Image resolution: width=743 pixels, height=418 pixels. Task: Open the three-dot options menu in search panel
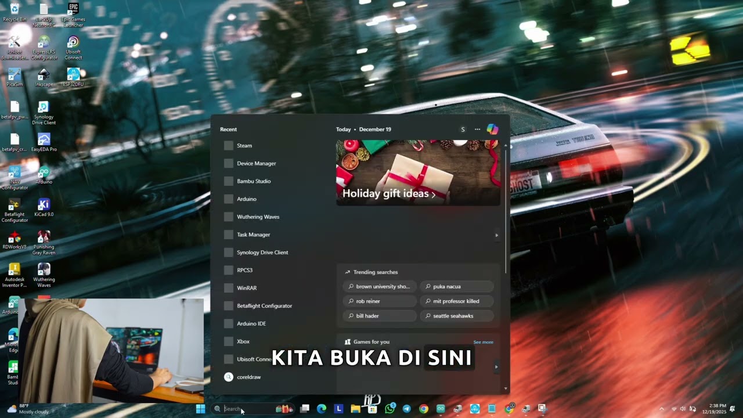tap(477, 129)
